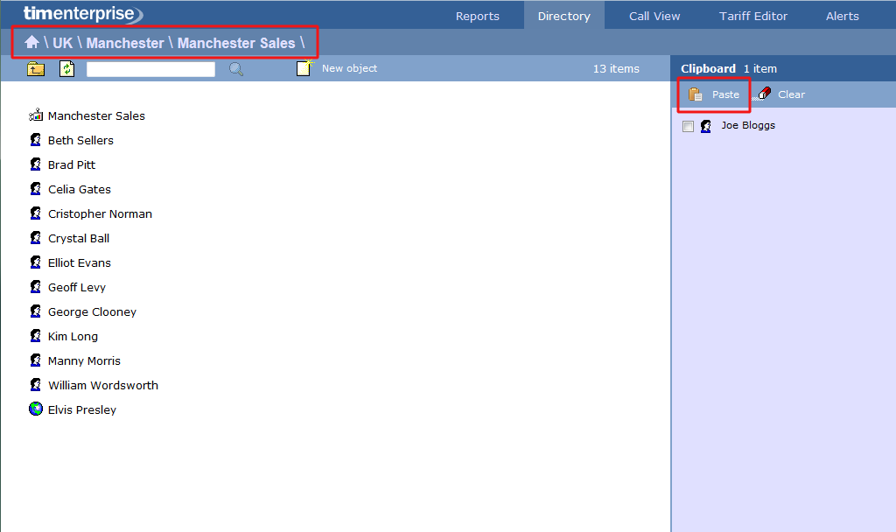Image resolution: width=896 pixels, height=532 pixels.
Task: Click the Clear button label
Action: (791, 94)
